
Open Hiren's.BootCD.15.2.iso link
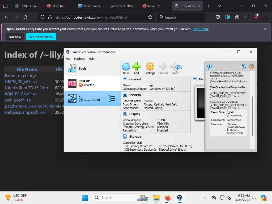click(26, 88)
